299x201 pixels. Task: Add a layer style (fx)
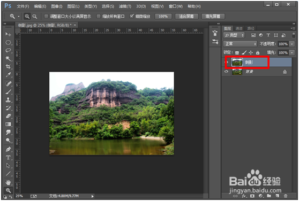coord(244,196)
